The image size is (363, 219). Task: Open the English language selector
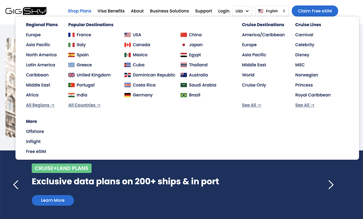(272, 11)
